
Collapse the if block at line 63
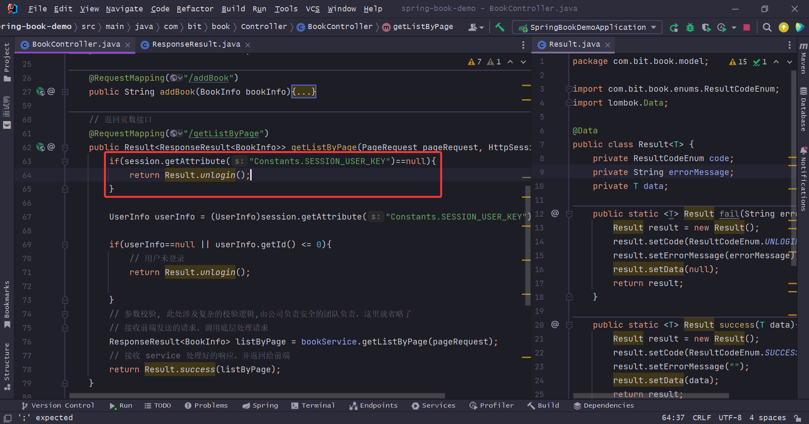tap(65, 162)
